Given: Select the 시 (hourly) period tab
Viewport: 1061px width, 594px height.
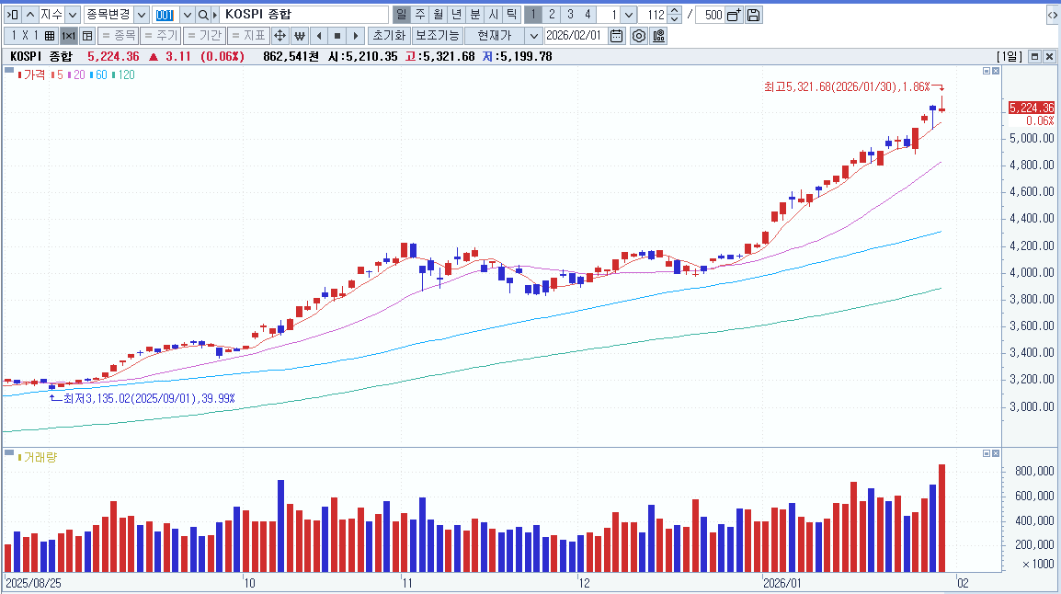Looking at the screenshot, I should coord(494,14).
